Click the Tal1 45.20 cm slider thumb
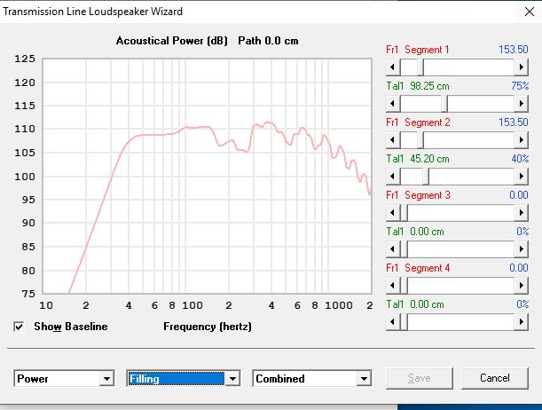 click(426, 177)
